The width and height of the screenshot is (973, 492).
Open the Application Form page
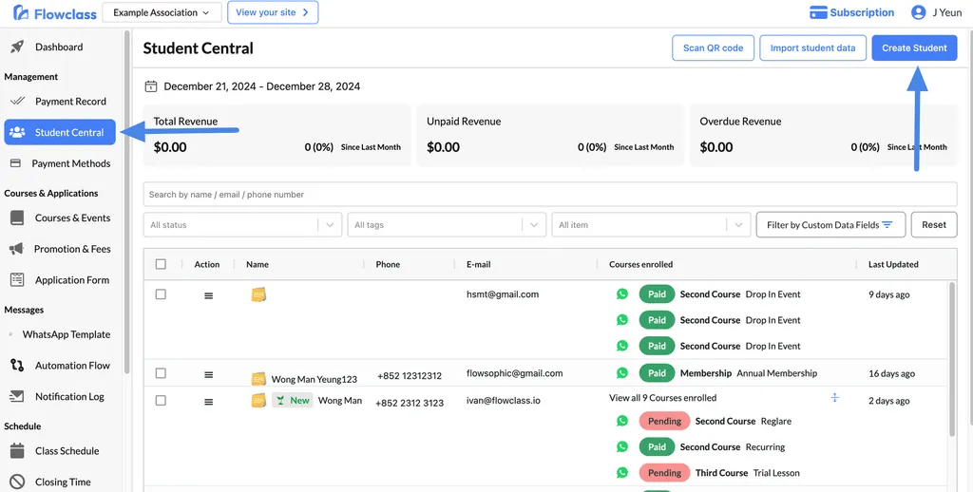(x=62, y=280)
